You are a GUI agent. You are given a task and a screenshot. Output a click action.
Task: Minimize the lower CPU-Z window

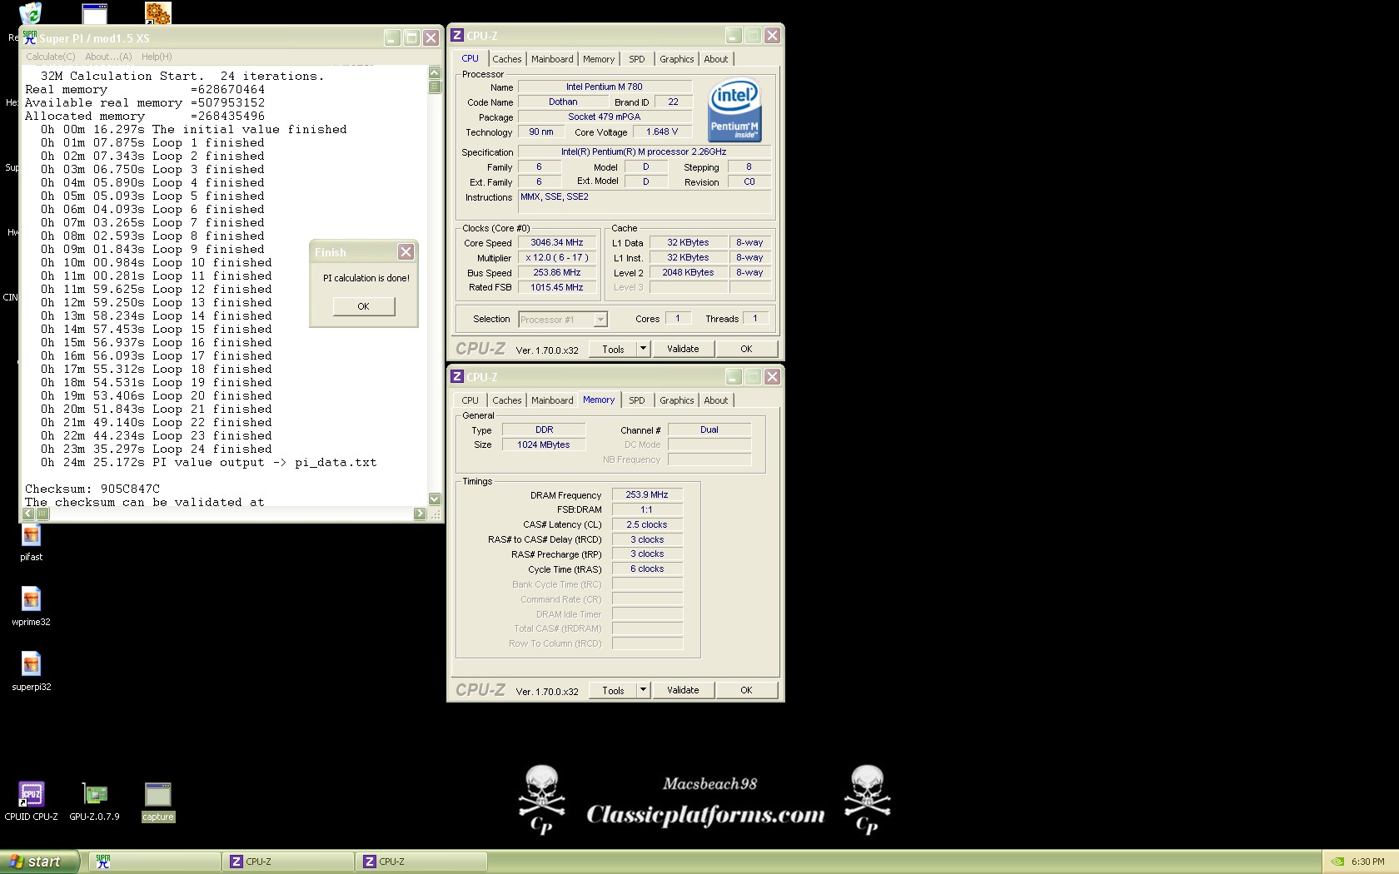point(734,376)
